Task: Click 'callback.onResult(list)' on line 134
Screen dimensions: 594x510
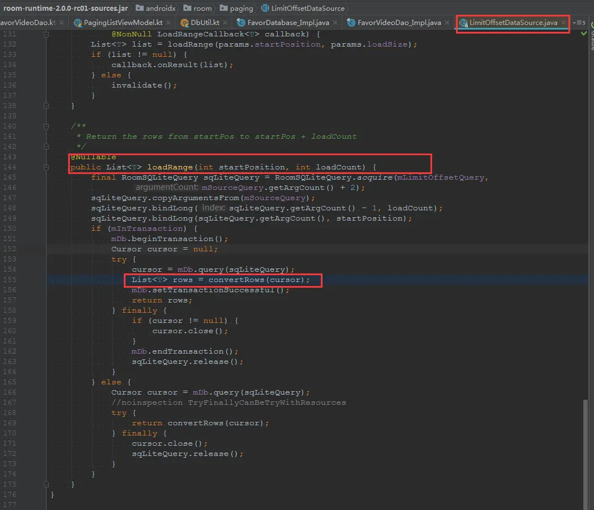Action: [169, 65]
